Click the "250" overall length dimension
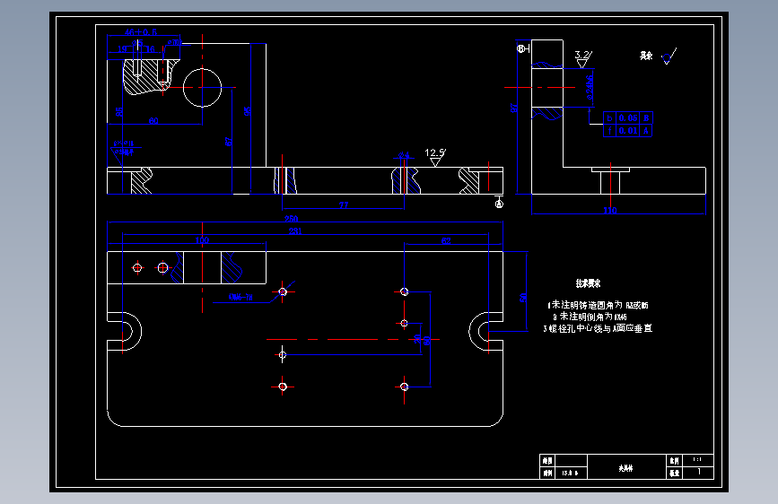Viewport: 778px width, 504px height. (x=292, y=219)
